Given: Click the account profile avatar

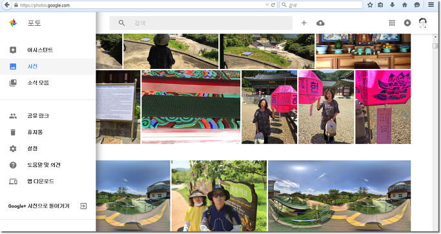Looking at the screenshot, I should tap(423, 23).
